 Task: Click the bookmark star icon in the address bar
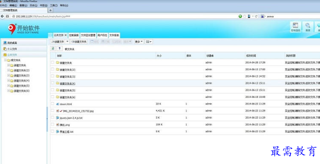[245, 16]
